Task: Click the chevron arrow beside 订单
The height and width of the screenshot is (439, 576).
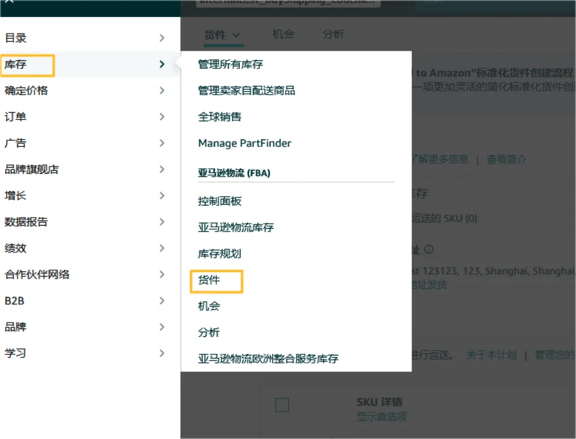Action: (162, 116)
